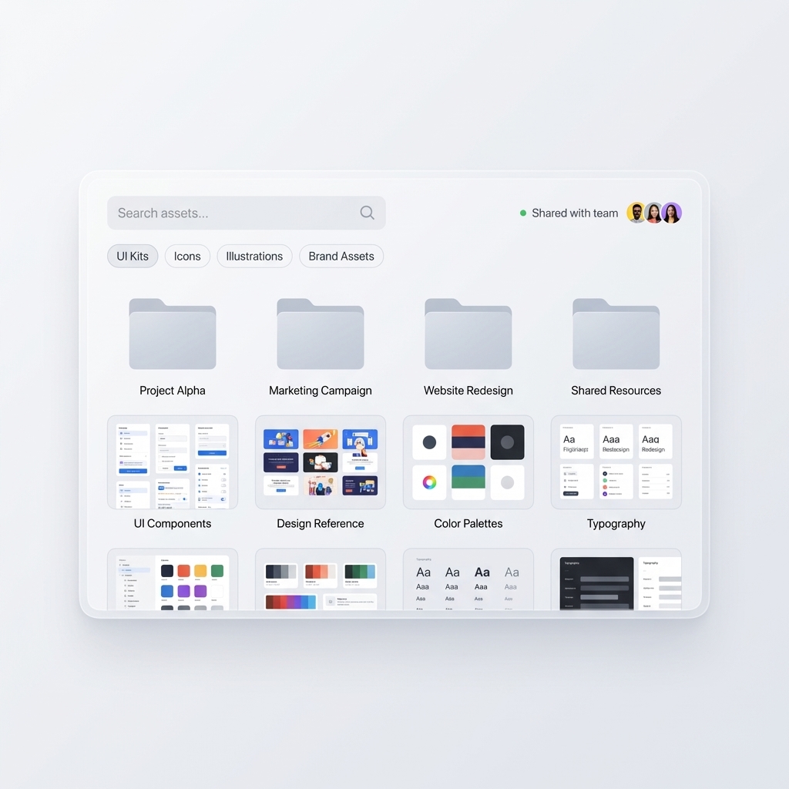This screenshot has height=789, width=789.
Task: Open the Design Reference asset thumbnail
Action: (x=320, y=462)
